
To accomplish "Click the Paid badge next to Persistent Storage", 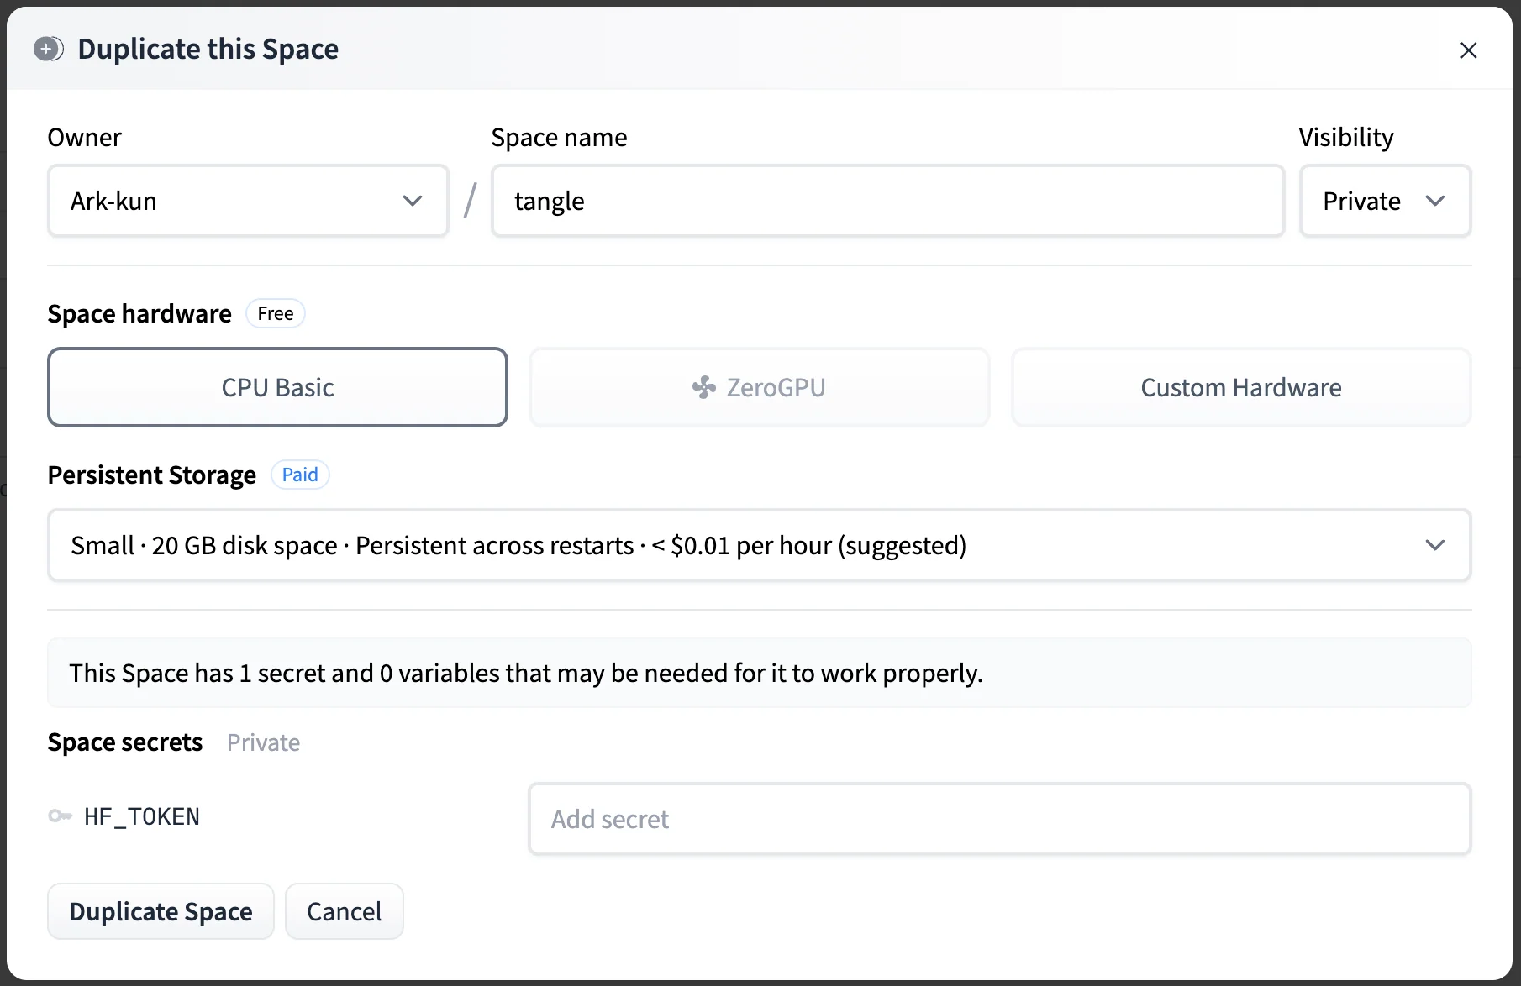I will coord(300,475).
